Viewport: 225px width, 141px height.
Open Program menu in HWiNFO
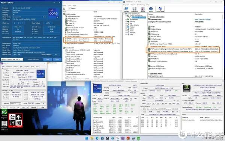[x=126, y=5]
